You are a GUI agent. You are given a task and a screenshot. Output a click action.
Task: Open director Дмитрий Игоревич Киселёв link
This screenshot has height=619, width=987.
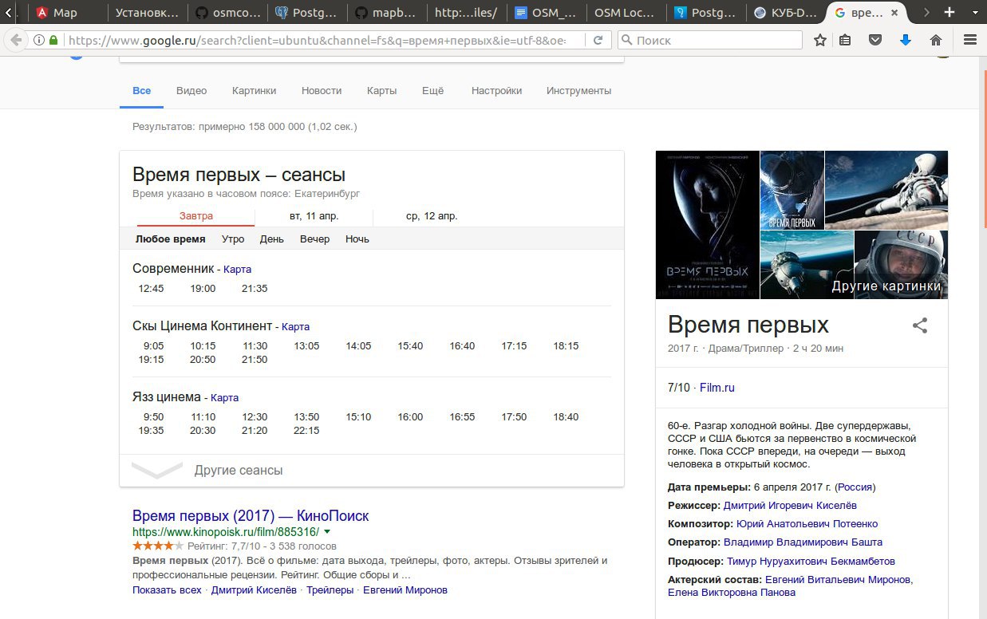pos(791,506)
